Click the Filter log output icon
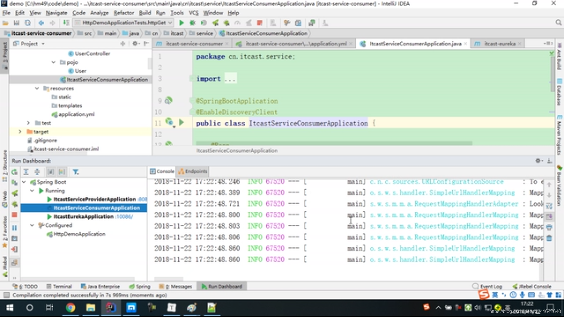 (x=76, y=172)
